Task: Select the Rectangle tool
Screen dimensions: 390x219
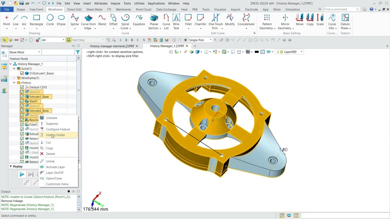Action: coord(37,20)
